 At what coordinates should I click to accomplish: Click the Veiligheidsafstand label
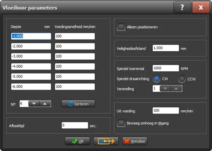tap(131, 49)
